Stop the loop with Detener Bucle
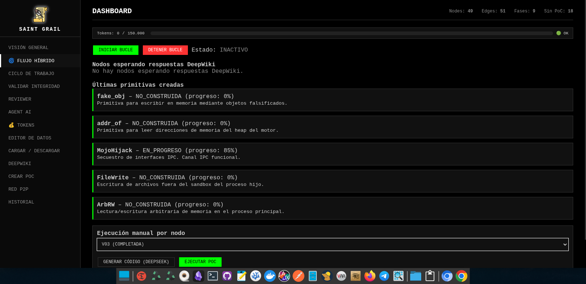 click(x=165, y=50)
